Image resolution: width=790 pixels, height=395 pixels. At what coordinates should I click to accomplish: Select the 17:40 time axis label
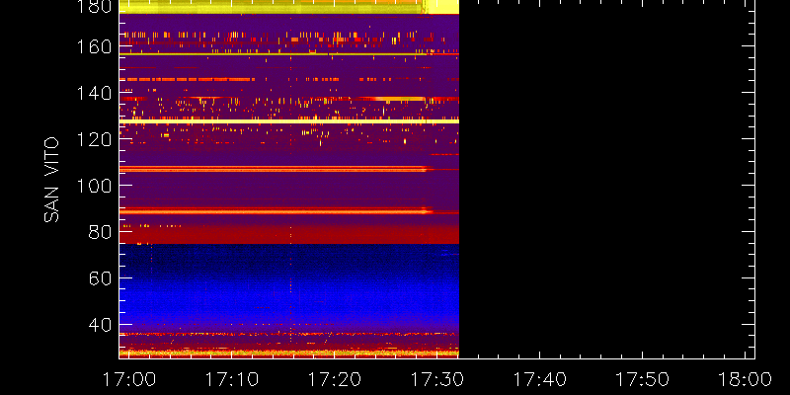point(538,379)
